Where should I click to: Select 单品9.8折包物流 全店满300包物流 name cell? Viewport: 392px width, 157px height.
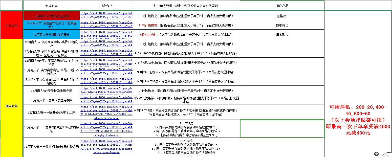coord(51,53)
